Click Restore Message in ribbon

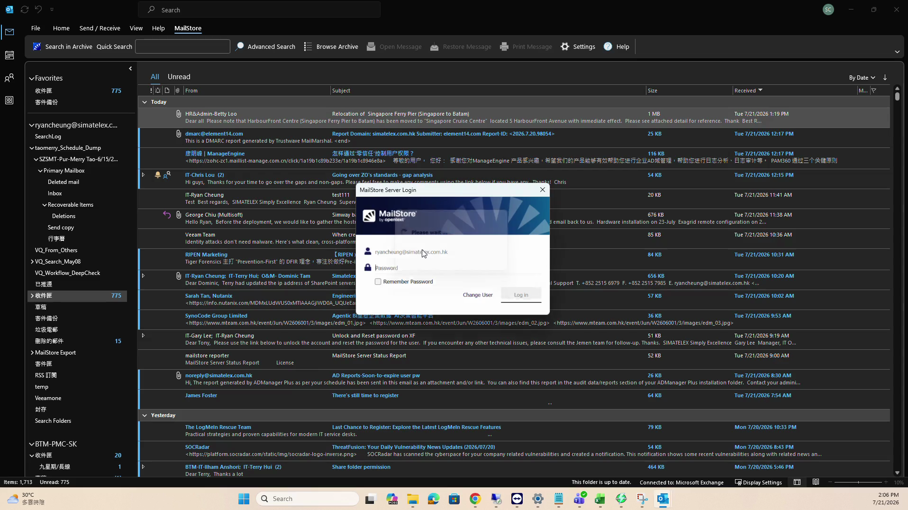click(x=461, y=46)
